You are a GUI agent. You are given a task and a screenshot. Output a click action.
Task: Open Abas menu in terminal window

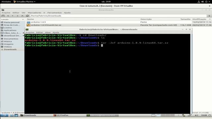pyautogui.click(x=48, y=32)
